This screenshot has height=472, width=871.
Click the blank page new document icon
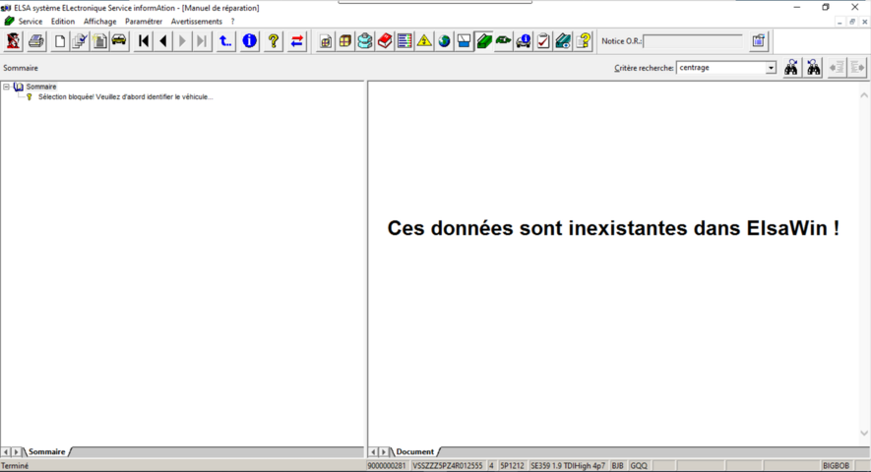pos(59,41)
